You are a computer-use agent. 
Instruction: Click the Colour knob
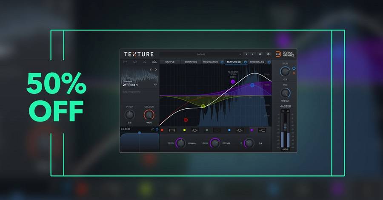coord(149,115)
